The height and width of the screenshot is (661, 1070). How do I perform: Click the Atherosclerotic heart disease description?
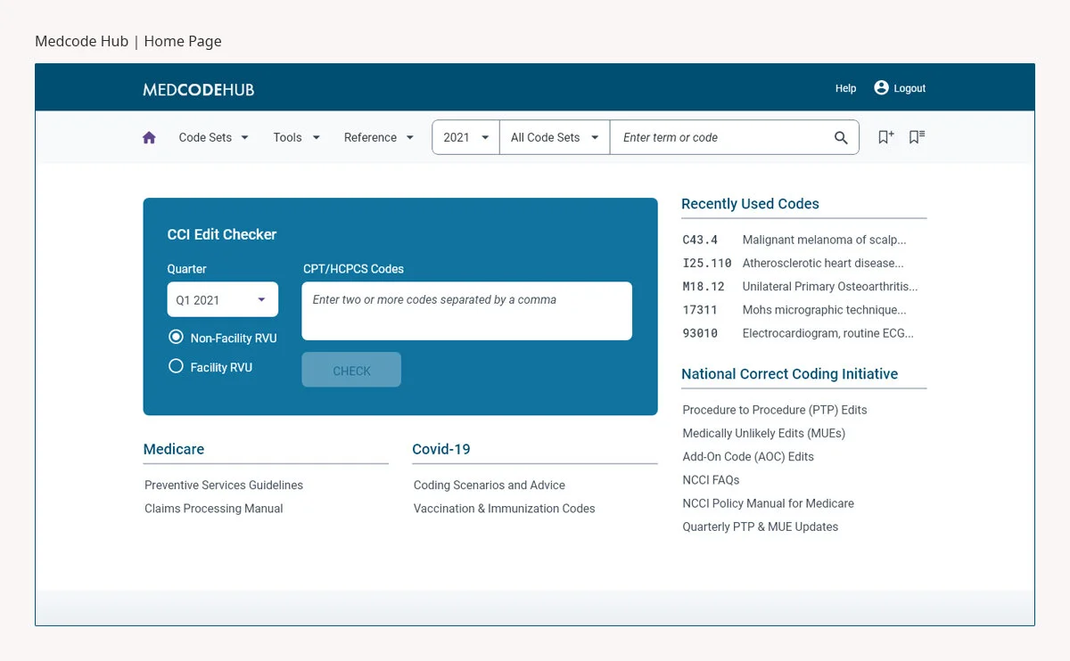823,263
